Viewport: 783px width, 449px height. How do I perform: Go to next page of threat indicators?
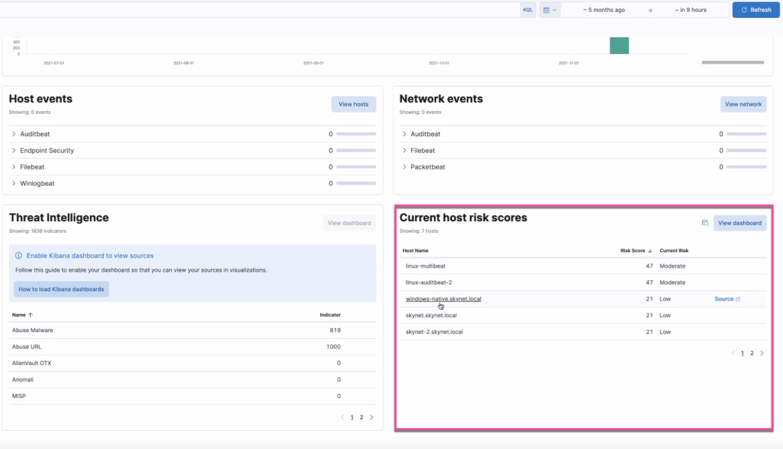(371, 417)
